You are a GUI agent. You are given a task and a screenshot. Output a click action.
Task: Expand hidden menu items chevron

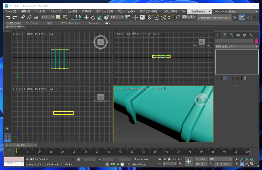pos(183,11)
